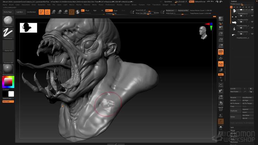The image size is (258, 145).
Task: Open LightBox
Action: (20, 12)
